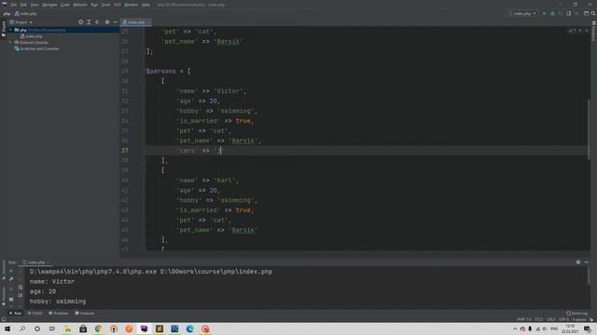Open Microsoft Store taskbar icon
597x335 pixels.
click(x=83, y=328)
